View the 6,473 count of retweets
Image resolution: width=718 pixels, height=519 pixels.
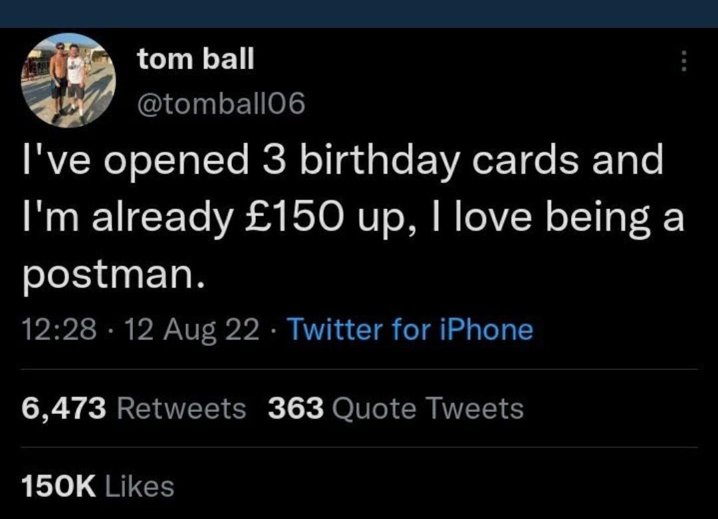click(x=64, y=408)
